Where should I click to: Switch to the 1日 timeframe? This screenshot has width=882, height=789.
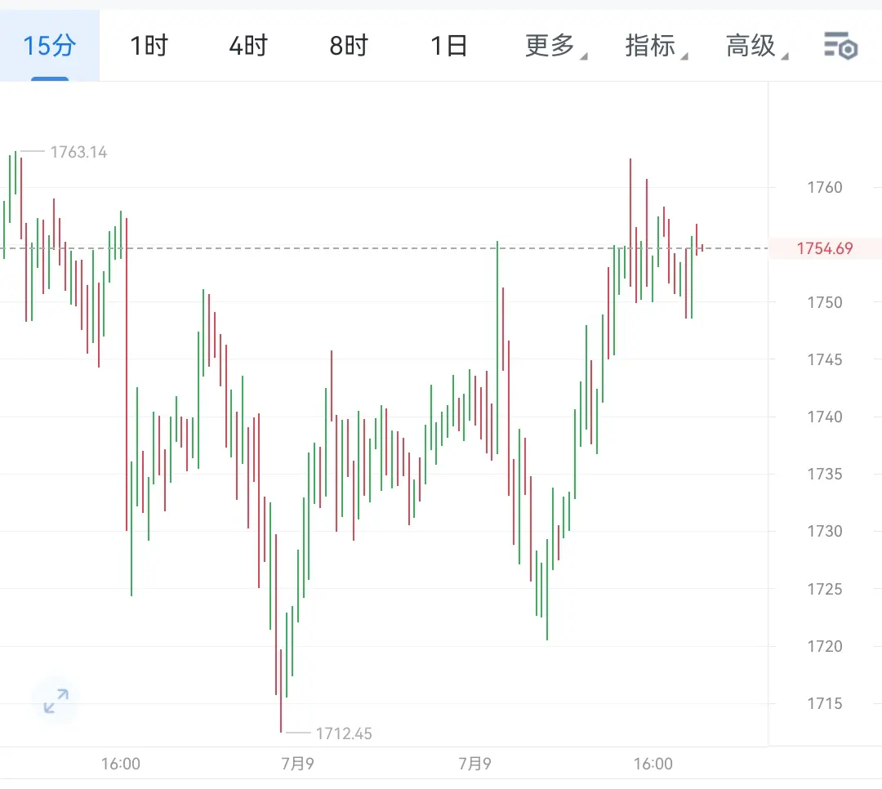(449, 46)
